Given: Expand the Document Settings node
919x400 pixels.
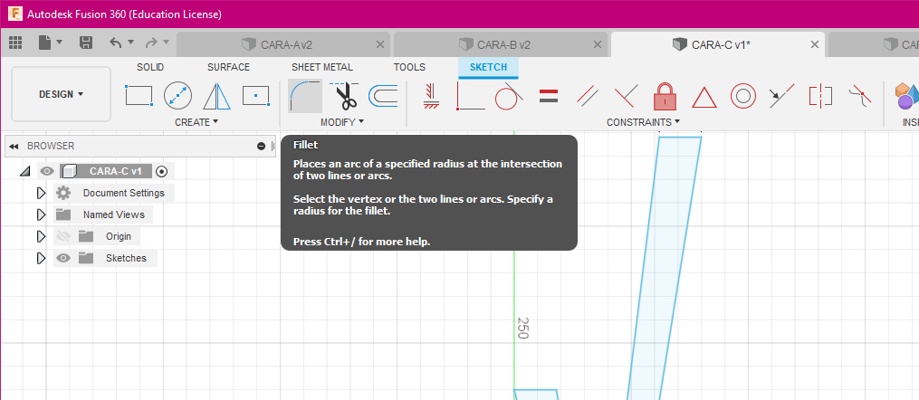Looking at the screenshot, I should (41, 193).
